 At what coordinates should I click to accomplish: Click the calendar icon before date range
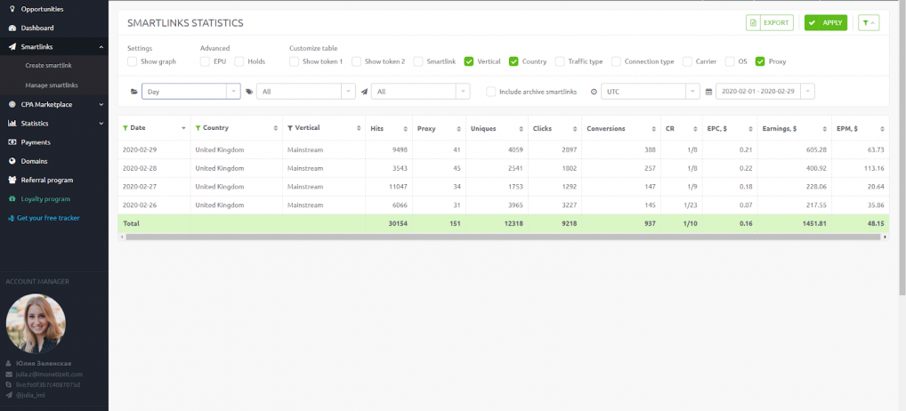709,92
